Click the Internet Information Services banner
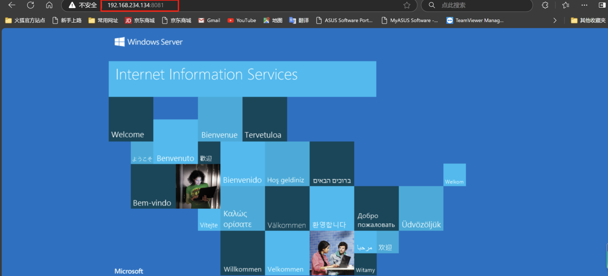Screen dimensions: 608x276 pos(242,79)
